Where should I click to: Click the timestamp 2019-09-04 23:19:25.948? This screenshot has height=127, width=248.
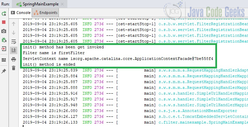click(50, 105)
